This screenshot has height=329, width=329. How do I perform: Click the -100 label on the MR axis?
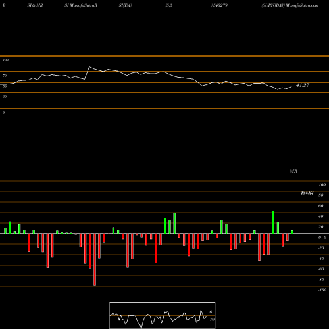pyautogui.click(x=322, y=290)
